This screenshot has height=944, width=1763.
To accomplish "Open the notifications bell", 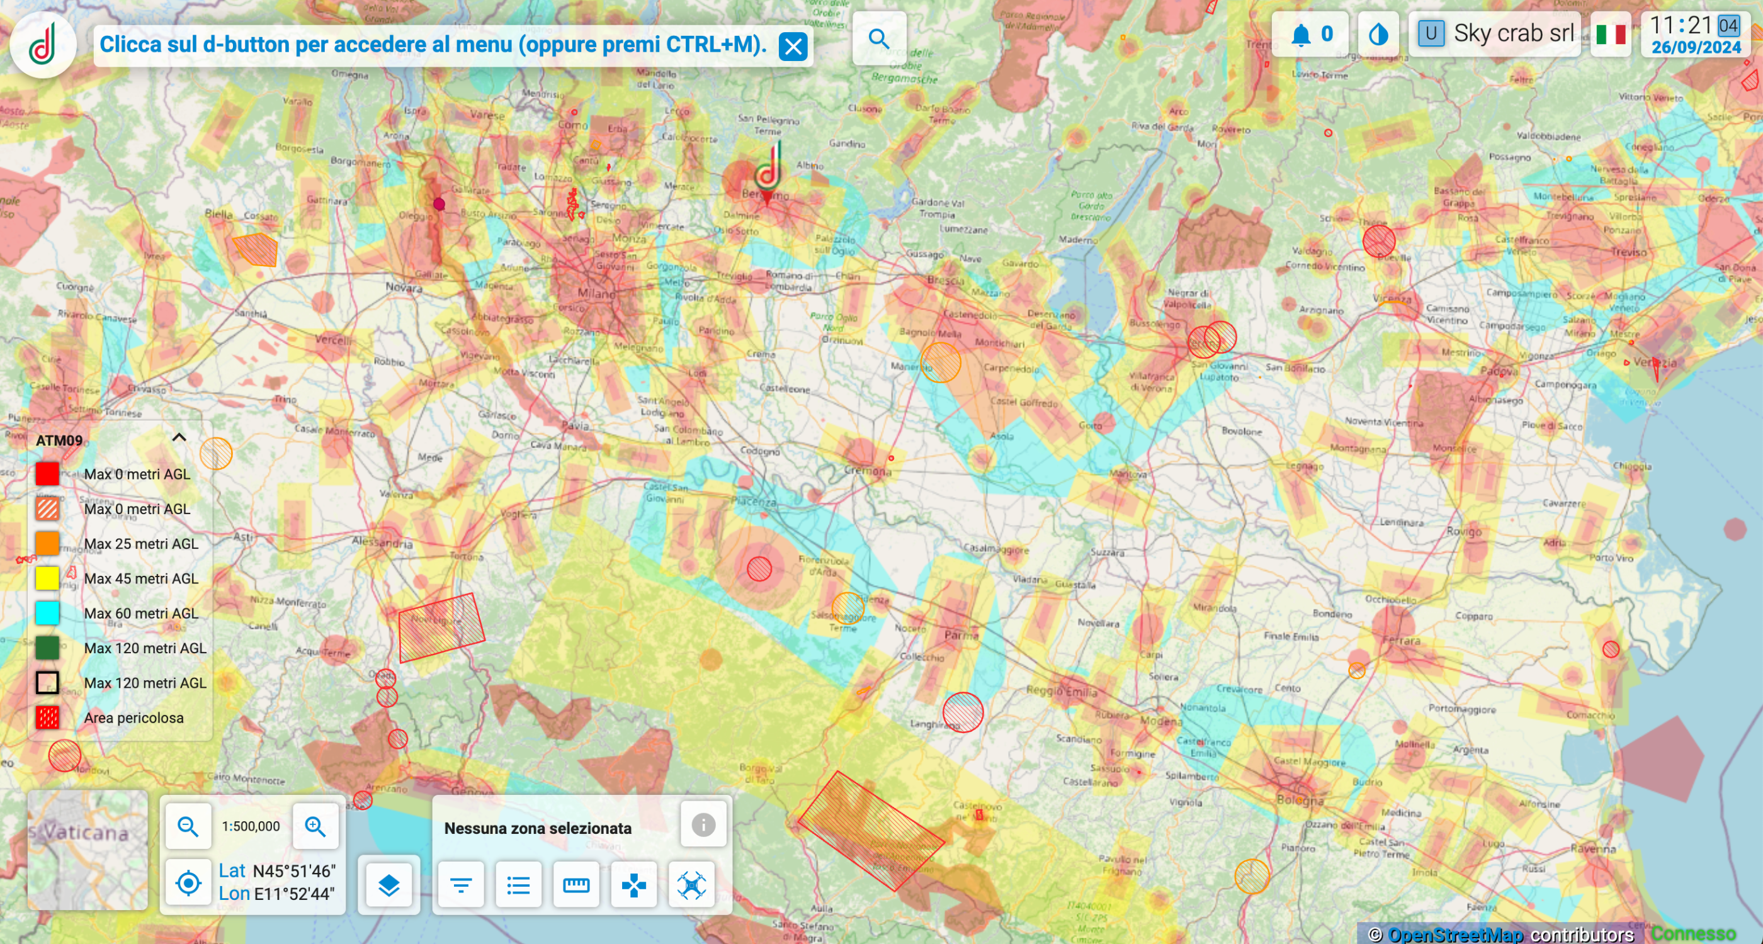I will click(x=1300, y=34).
